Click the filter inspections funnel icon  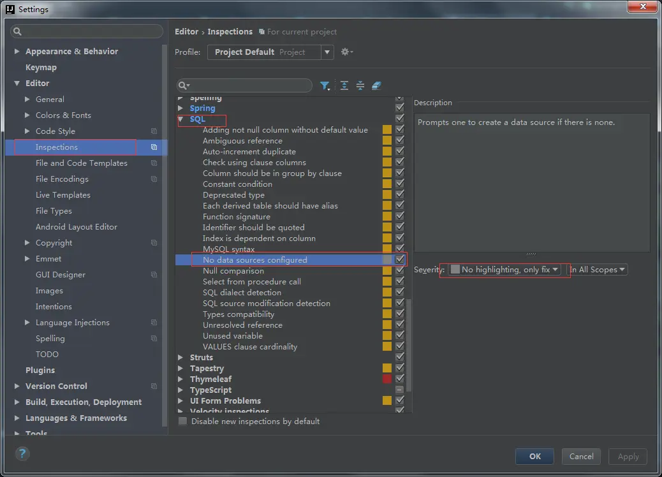[324, 85]
